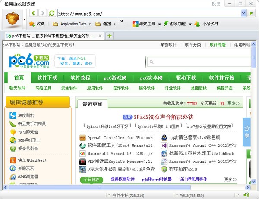Click the 分享 share side button
This screenshot has width=259, height=199.
coord(247,132)
